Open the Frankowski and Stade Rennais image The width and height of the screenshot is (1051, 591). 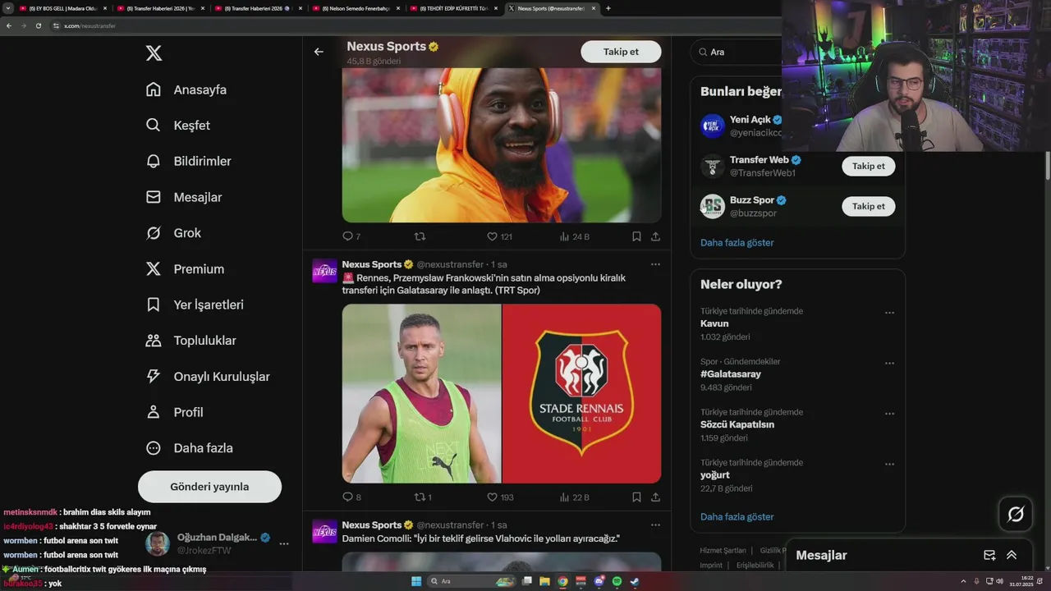502,393
